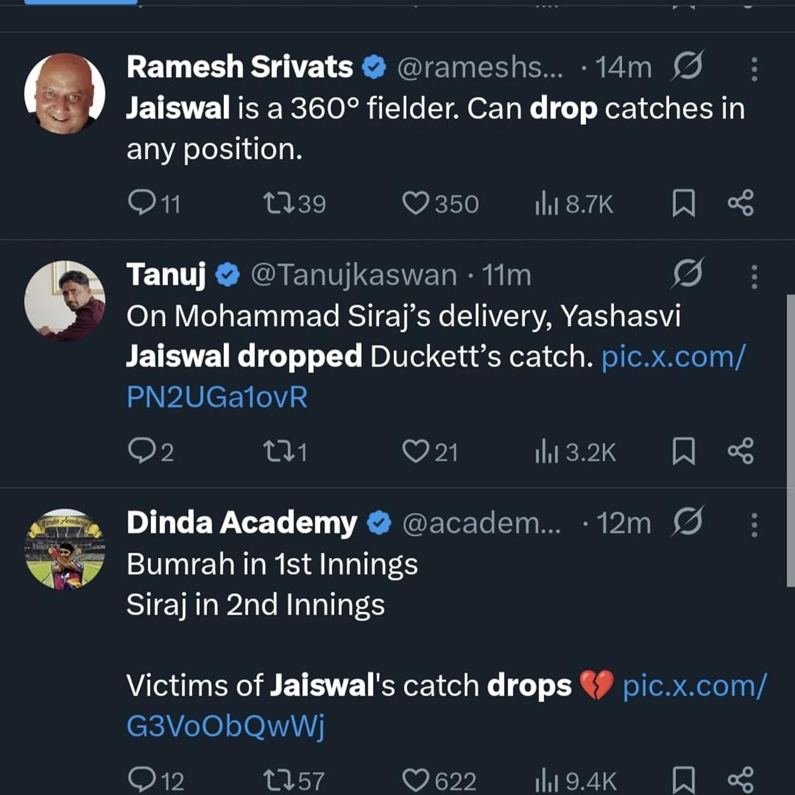Open more options menu on Tanuj's tweet

[754, 276]
